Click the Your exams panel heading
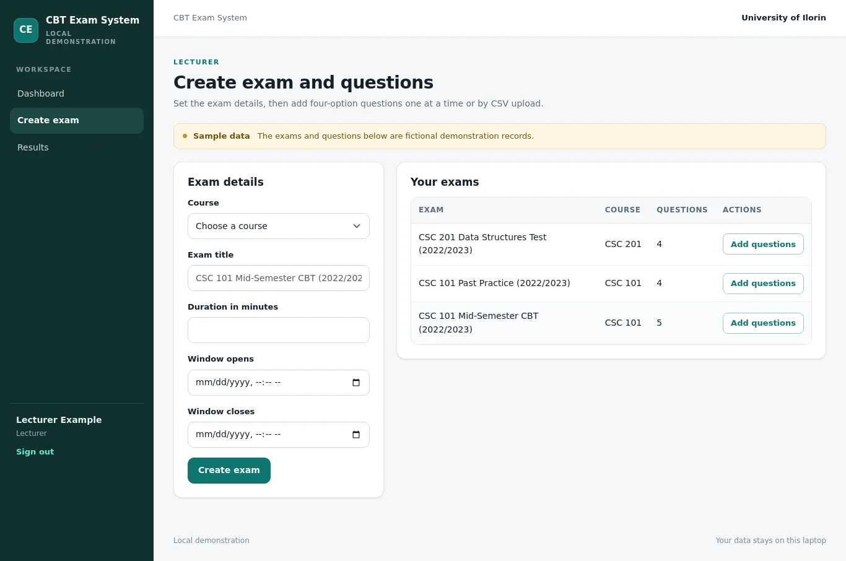Image resolution: width=846 pixels, height=561 pixels. point(445,182)
